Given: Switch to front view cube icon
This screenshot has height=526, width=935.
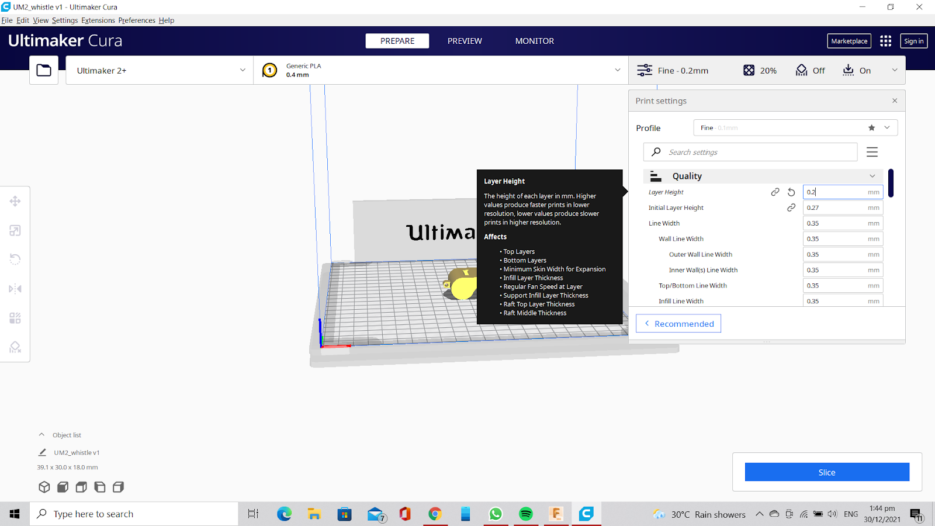Looking at the screenshot, I should (x=63, y=487).
